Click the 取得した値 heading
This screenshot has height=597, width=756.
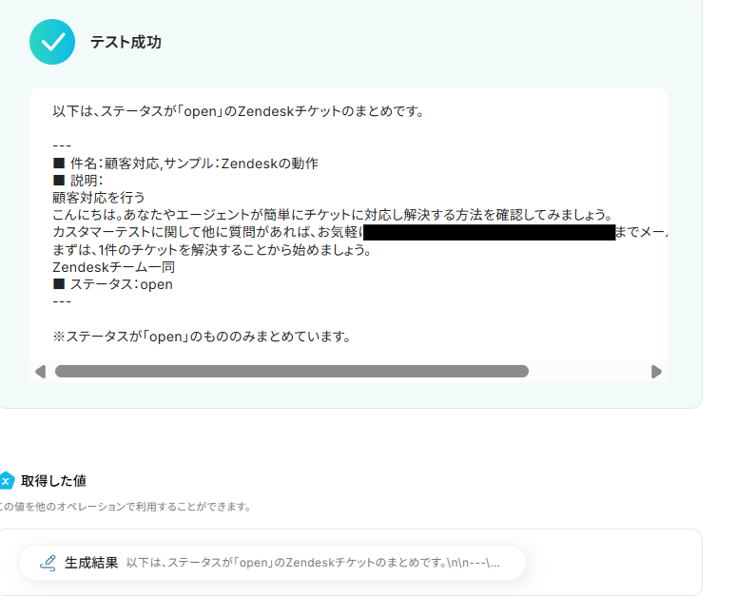(x=53, y=481)
